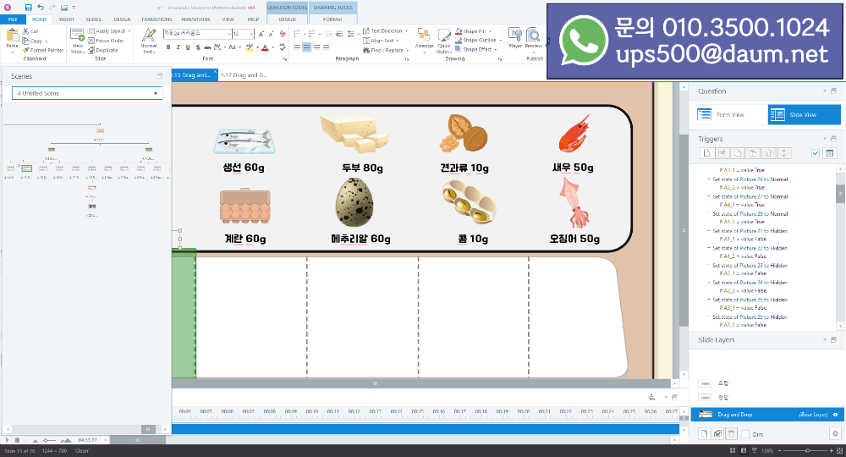Switch to the ANIMATIONS ribbon tab

tap(195, 19)
